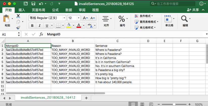208x106 pixels.
Task: Click the zoom slider handle
Action: (x=174, y=104)
